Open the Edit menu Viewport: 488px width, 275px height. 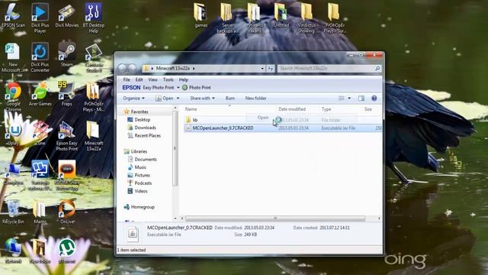tap(139, 79)
